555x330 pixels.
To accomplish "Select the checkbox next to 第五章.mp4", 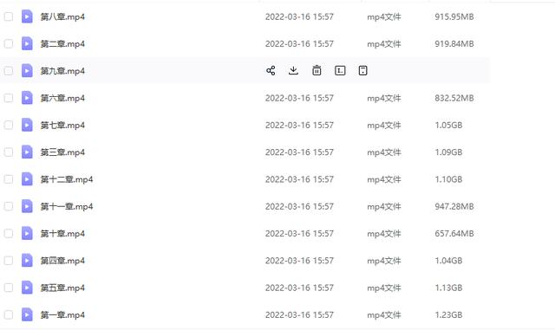I will (x=9, y=288).
